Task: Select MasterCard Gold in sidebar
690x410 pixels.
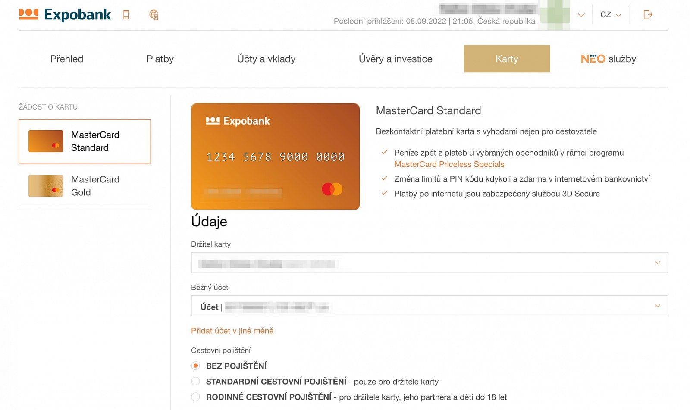Action: (x=85, y=186)
